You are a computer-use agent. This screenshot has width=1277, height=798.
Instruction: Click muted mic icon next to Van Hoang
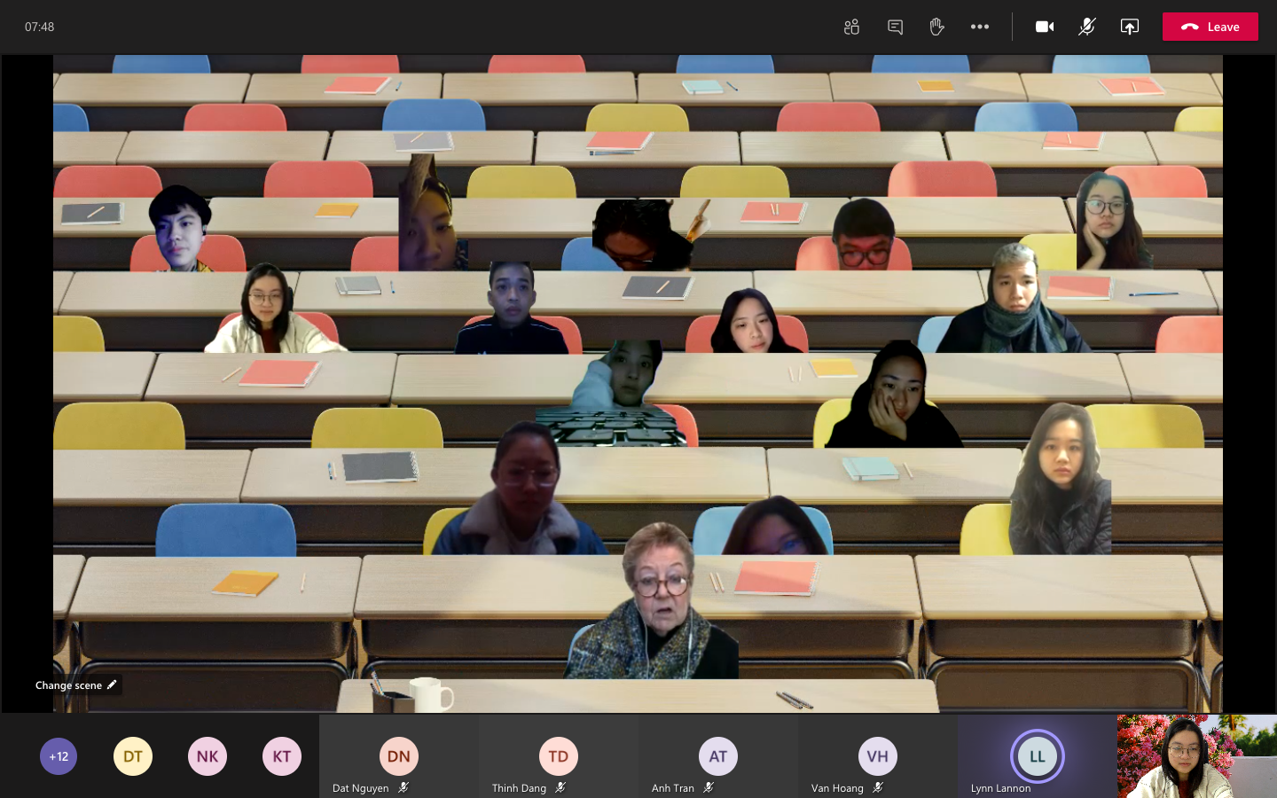point(878,787)
